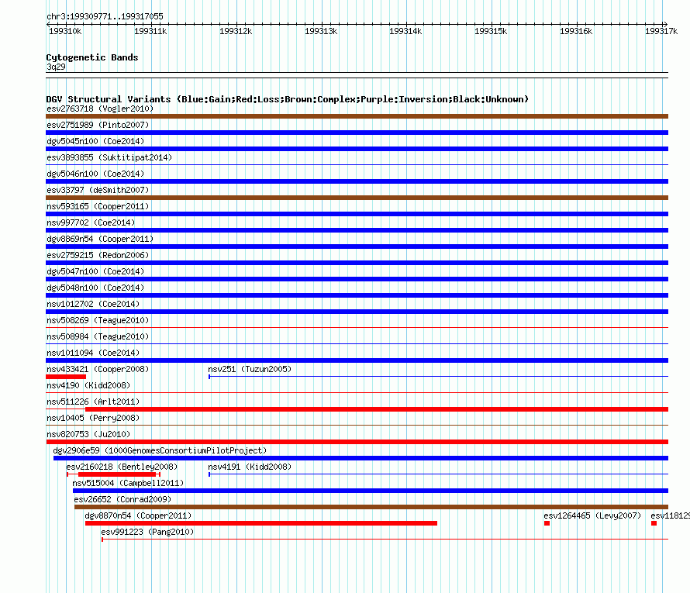Open the esv26652 (Conrad2009) label

(x=122, y=499)
